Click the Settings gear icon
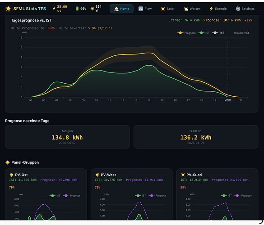Image resolution: width=264 pixels, height=225 pixels. pyautogui.click(x=238, y=9)
